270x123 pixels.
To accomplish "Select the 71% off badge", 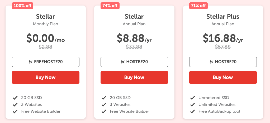I will (198, 6).
